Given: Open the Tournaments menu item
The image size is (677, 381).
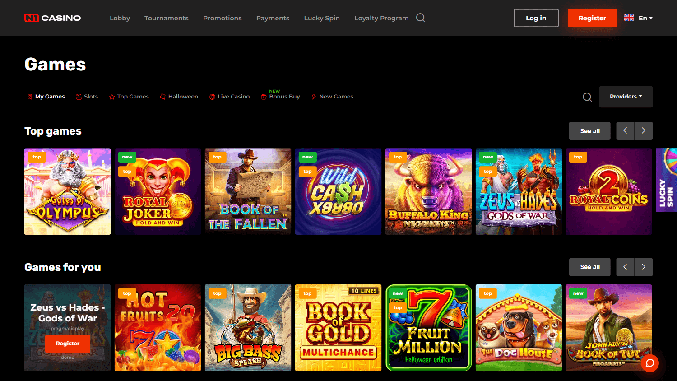Looking at the screenshot, I should [x=167, y=18].
